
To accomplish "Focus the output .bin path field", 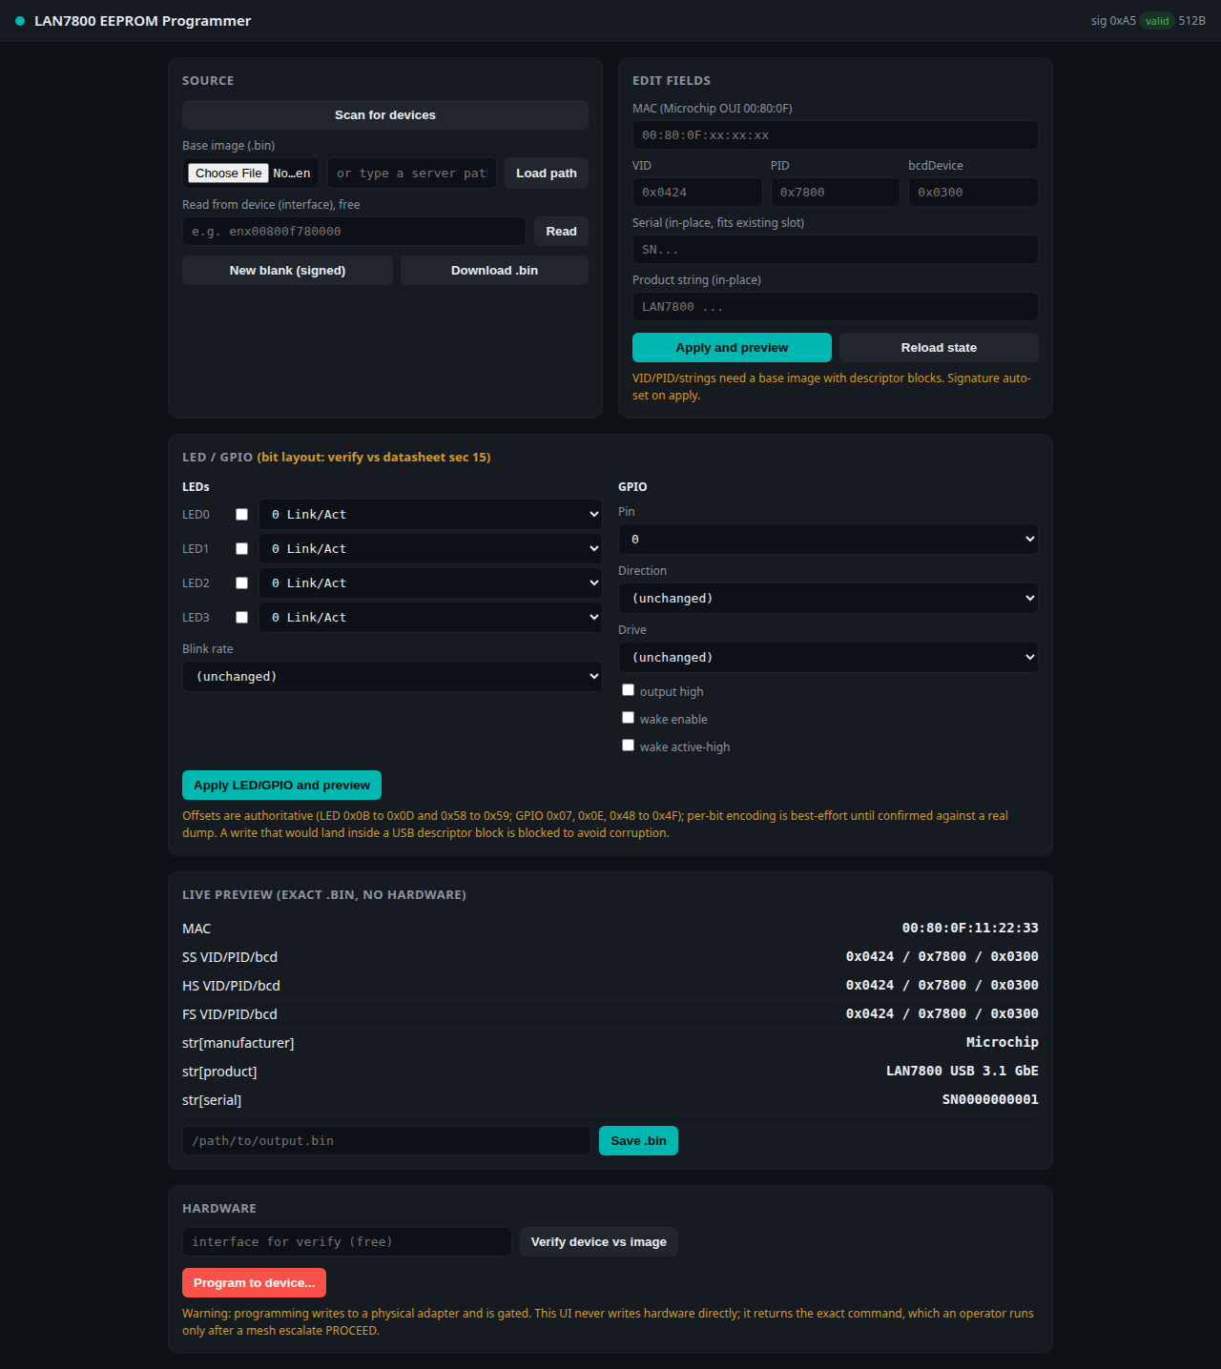I will pos(386,1141).
